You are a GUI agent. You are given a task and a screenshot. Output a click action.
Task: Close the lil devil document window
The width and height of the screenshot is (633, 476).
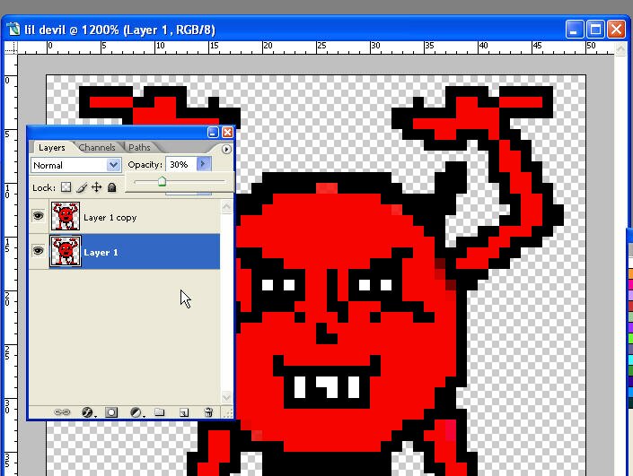(617, 30)
